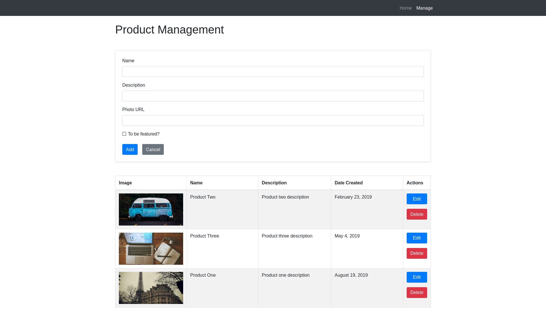Click into the Description text field
Screen dimensions: 546x319
[273, 96]
